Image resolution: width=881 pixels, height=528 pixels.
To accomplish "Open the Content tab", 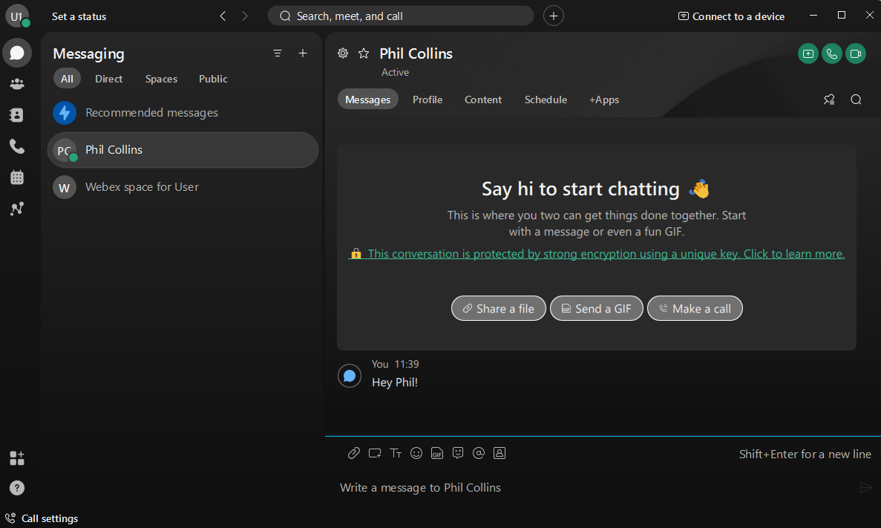I will point(483,100).
